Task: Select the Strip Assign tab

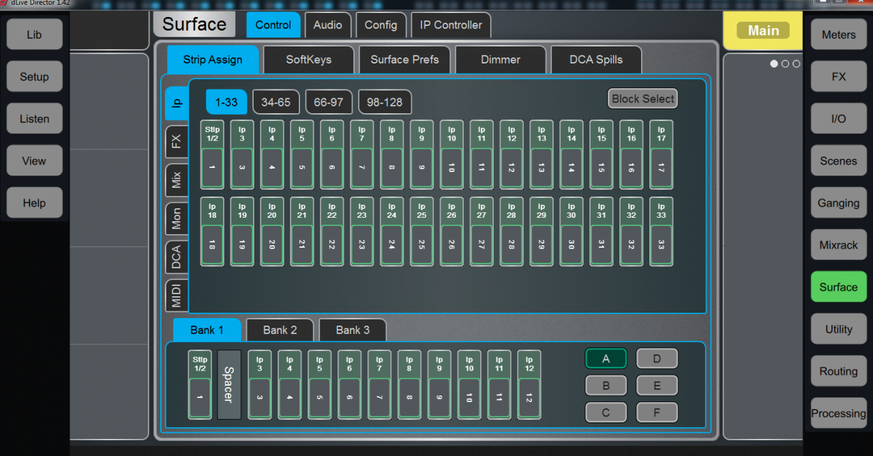Action: (x=213, y=60)
